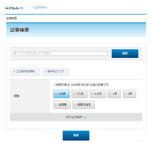Click the down chevron beside 絞り込み条件
Screen dimensions: 151x143
[x=85, y=117]
